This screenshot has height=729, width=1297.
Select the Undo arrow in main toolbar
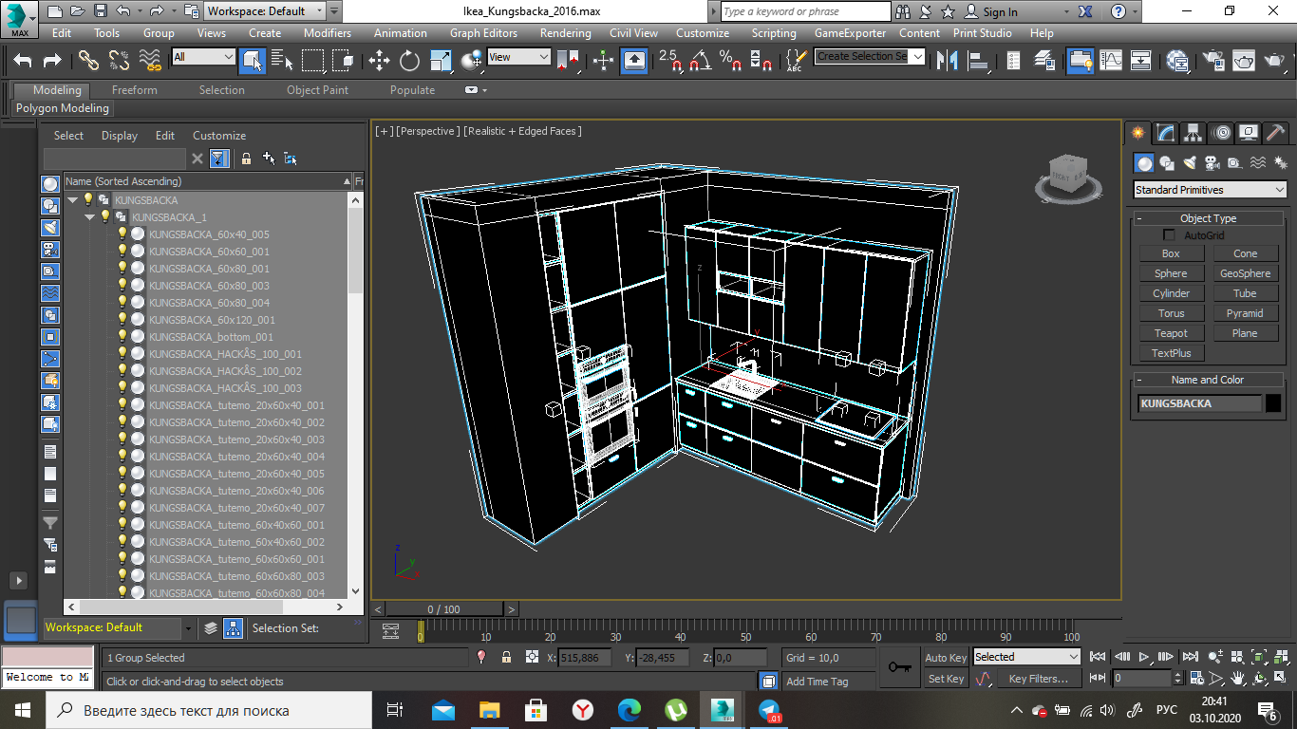coord(23,61)
